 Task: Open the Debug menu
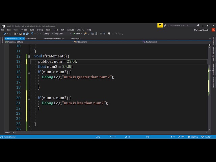(40, 30)
